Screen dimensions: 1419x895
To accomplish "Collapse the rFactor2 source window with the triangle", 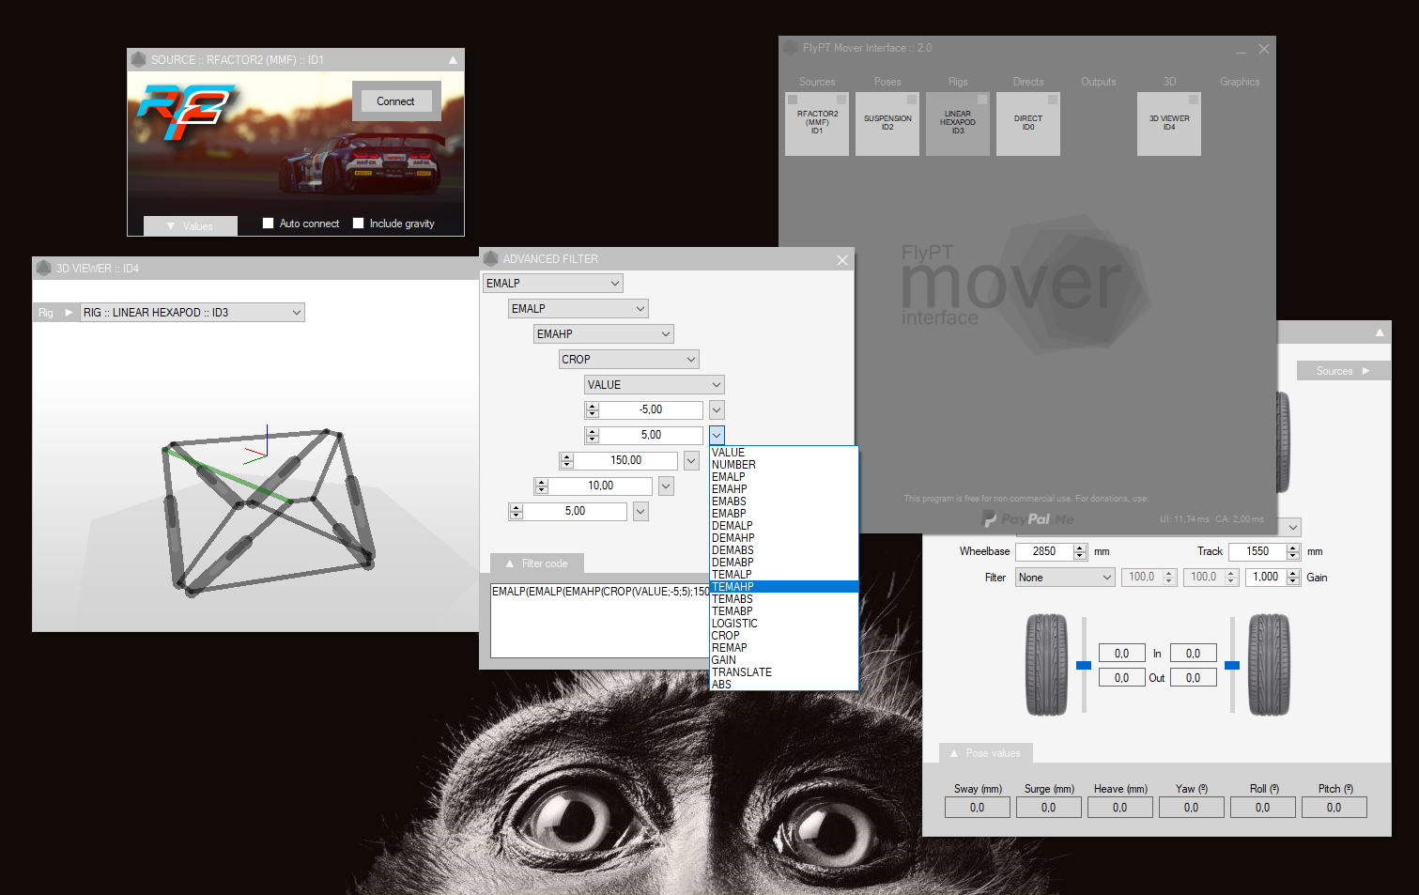I will (x=453, y=60).
